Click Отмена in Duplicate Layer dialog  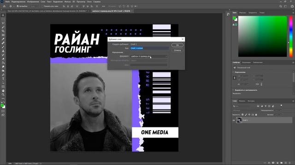tap(177, 50)
